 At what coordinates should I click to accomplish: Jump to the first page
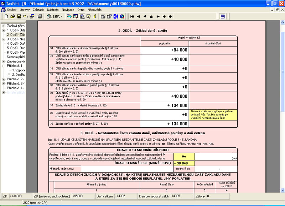[132, 16]
